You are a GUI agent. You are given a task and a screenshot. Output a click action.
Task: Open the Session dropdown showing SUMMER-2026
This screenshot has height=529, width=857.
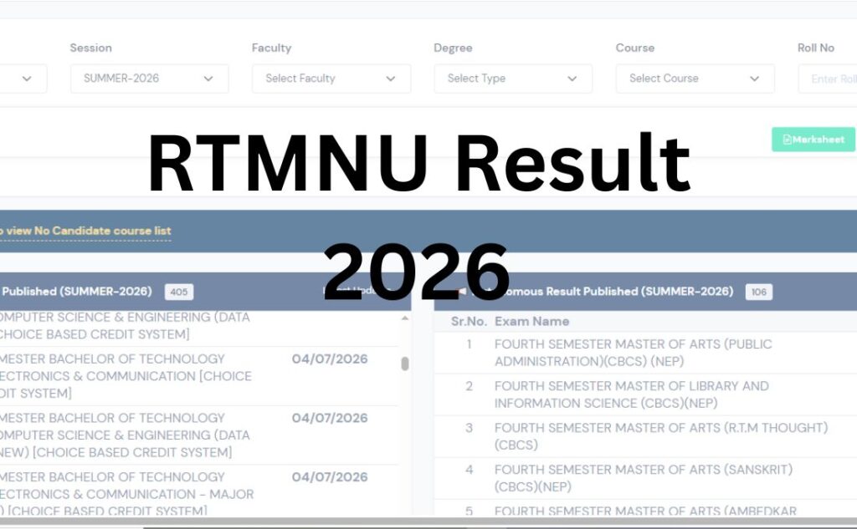point(149,79)
